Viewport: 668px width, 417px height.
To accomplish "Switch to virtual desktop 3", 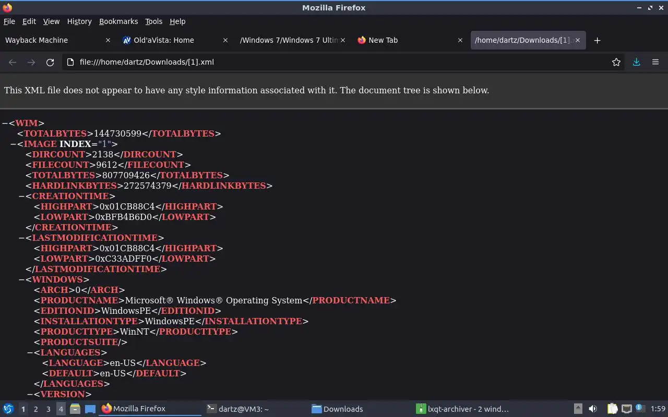I will 48,409.
